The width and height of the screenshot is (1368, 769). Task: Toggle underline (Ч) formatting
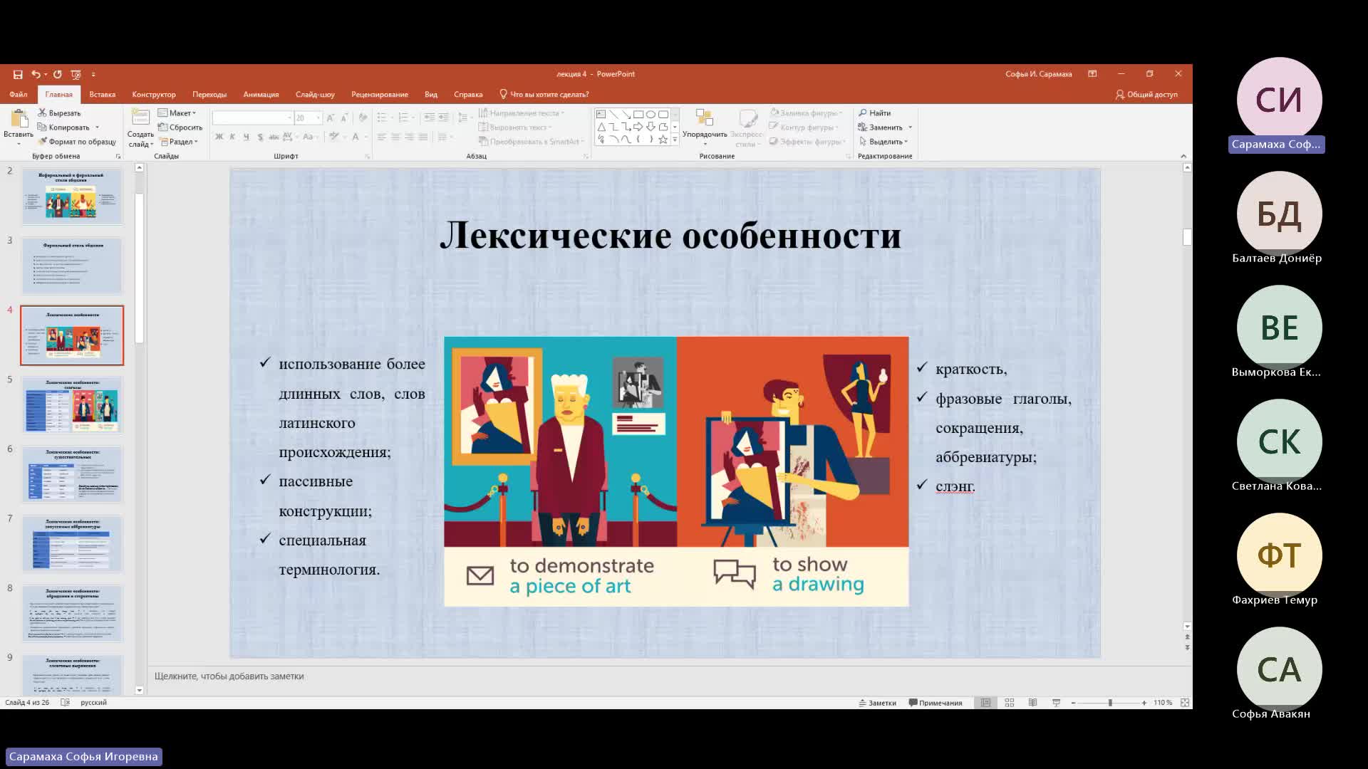point(246,137)
